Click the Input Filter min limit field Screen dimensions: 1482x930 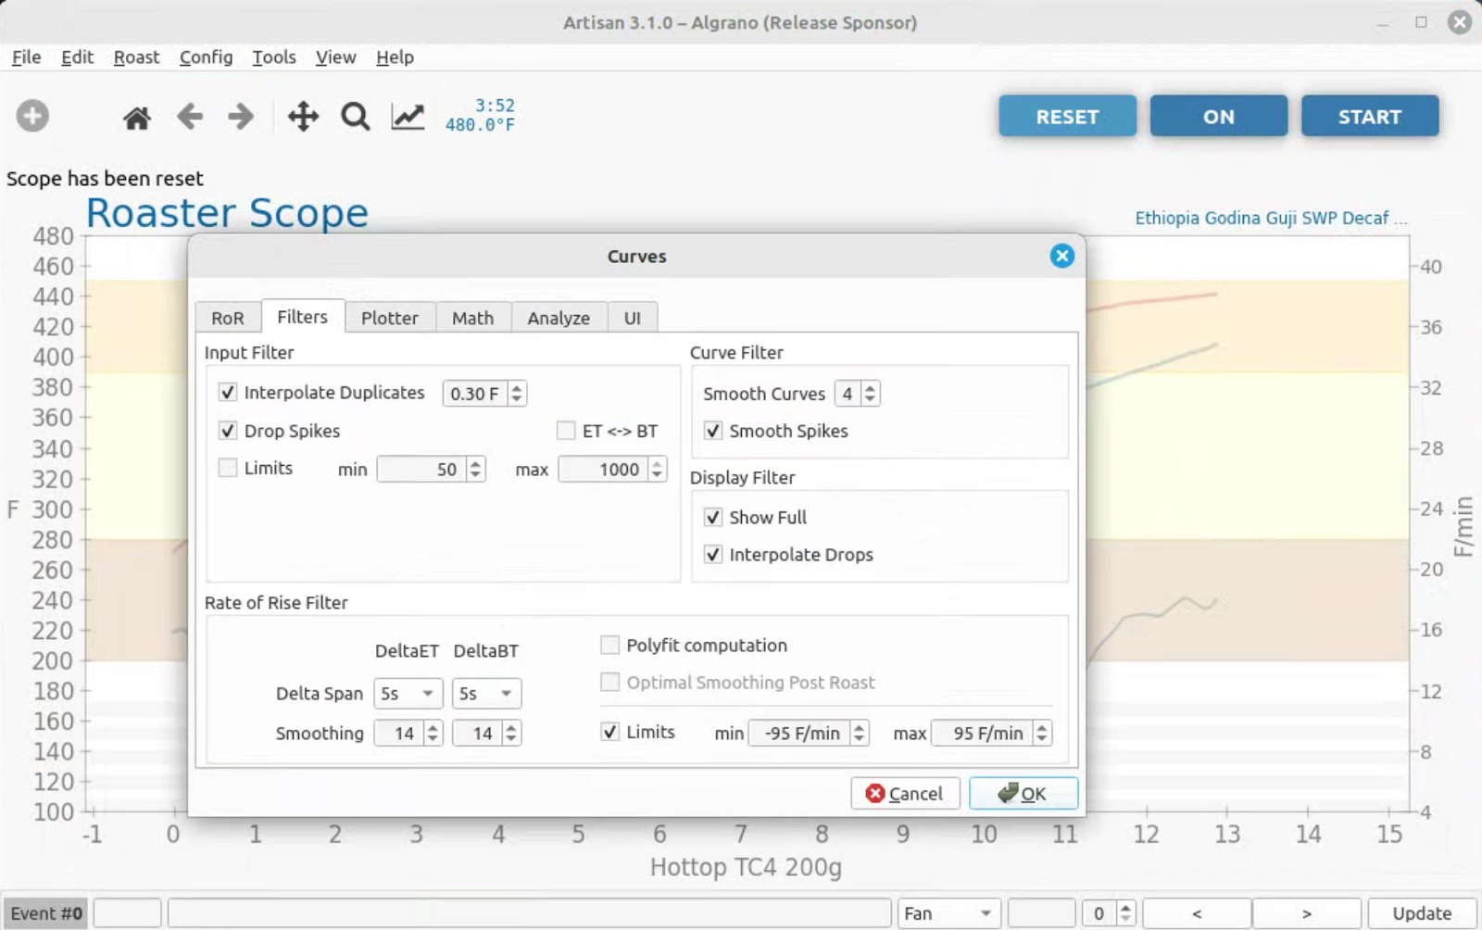click(x=421, y=470)
